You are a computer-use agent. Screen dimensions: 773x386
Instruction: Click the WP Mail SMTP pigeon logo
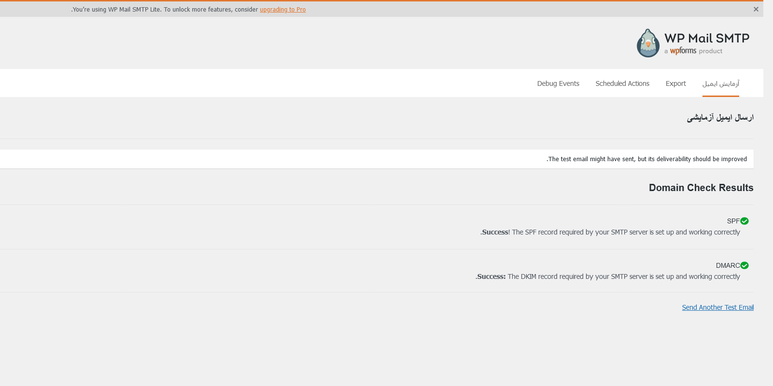coord(648,43)
